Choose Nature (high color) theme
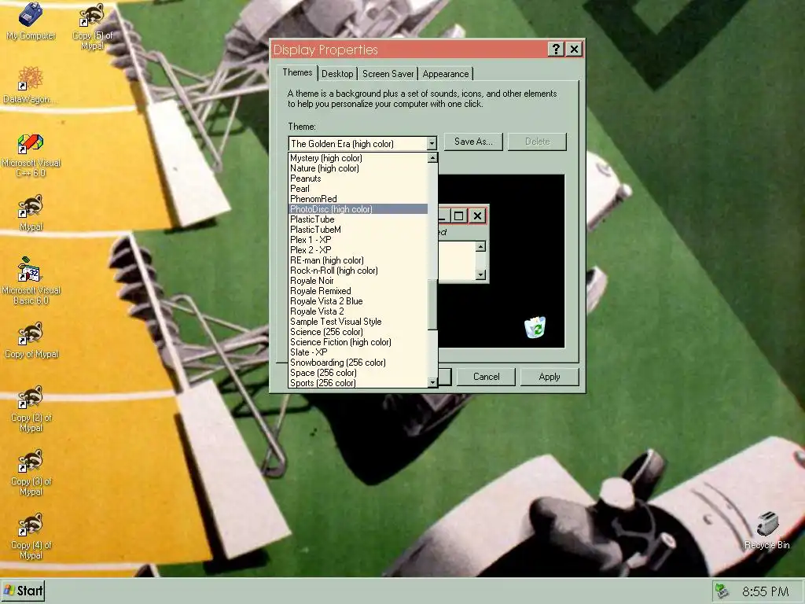The width and height of the screenshot is (805, 604). pos(358,168)
